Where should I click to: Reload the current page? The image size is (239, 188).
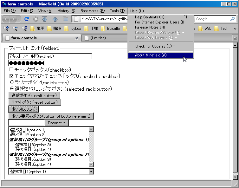(x=27, y=19)
